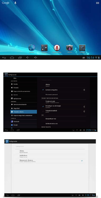This screenshot has height=198, width=101.
Task: Launch the Camera app icon
Action: pos(70,48)
